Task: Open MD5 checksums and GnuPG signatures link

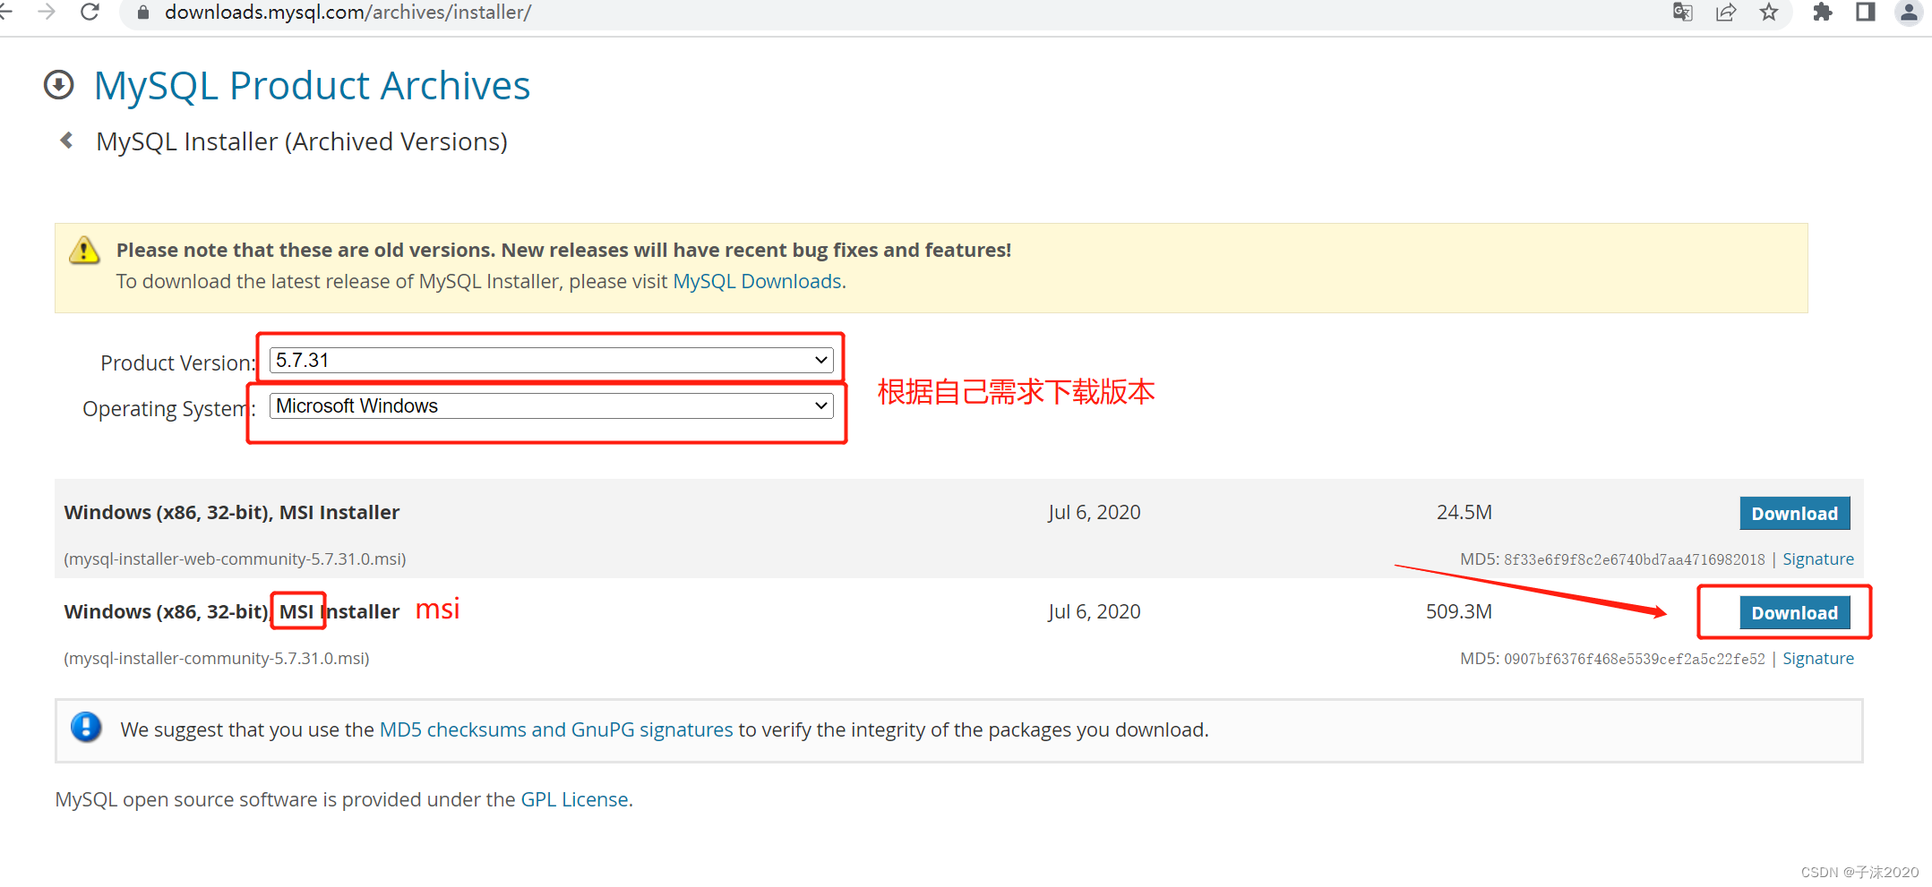Action: (x=555, y=729)
